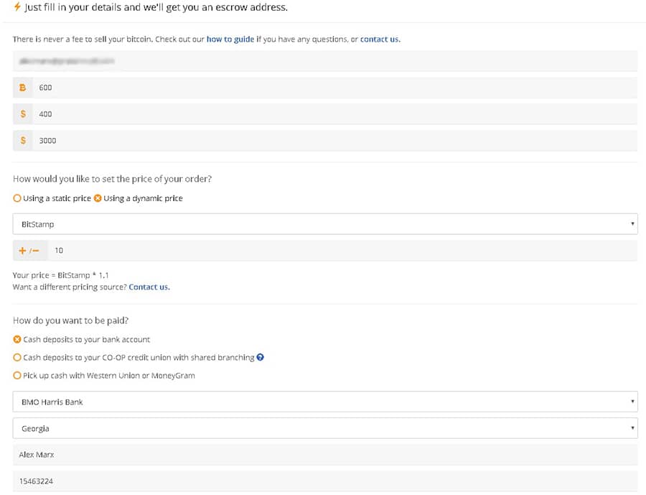The image size is (646, 495).
Task: Open the BitStamp pricing source dropdown
Action: coord(325,224)
